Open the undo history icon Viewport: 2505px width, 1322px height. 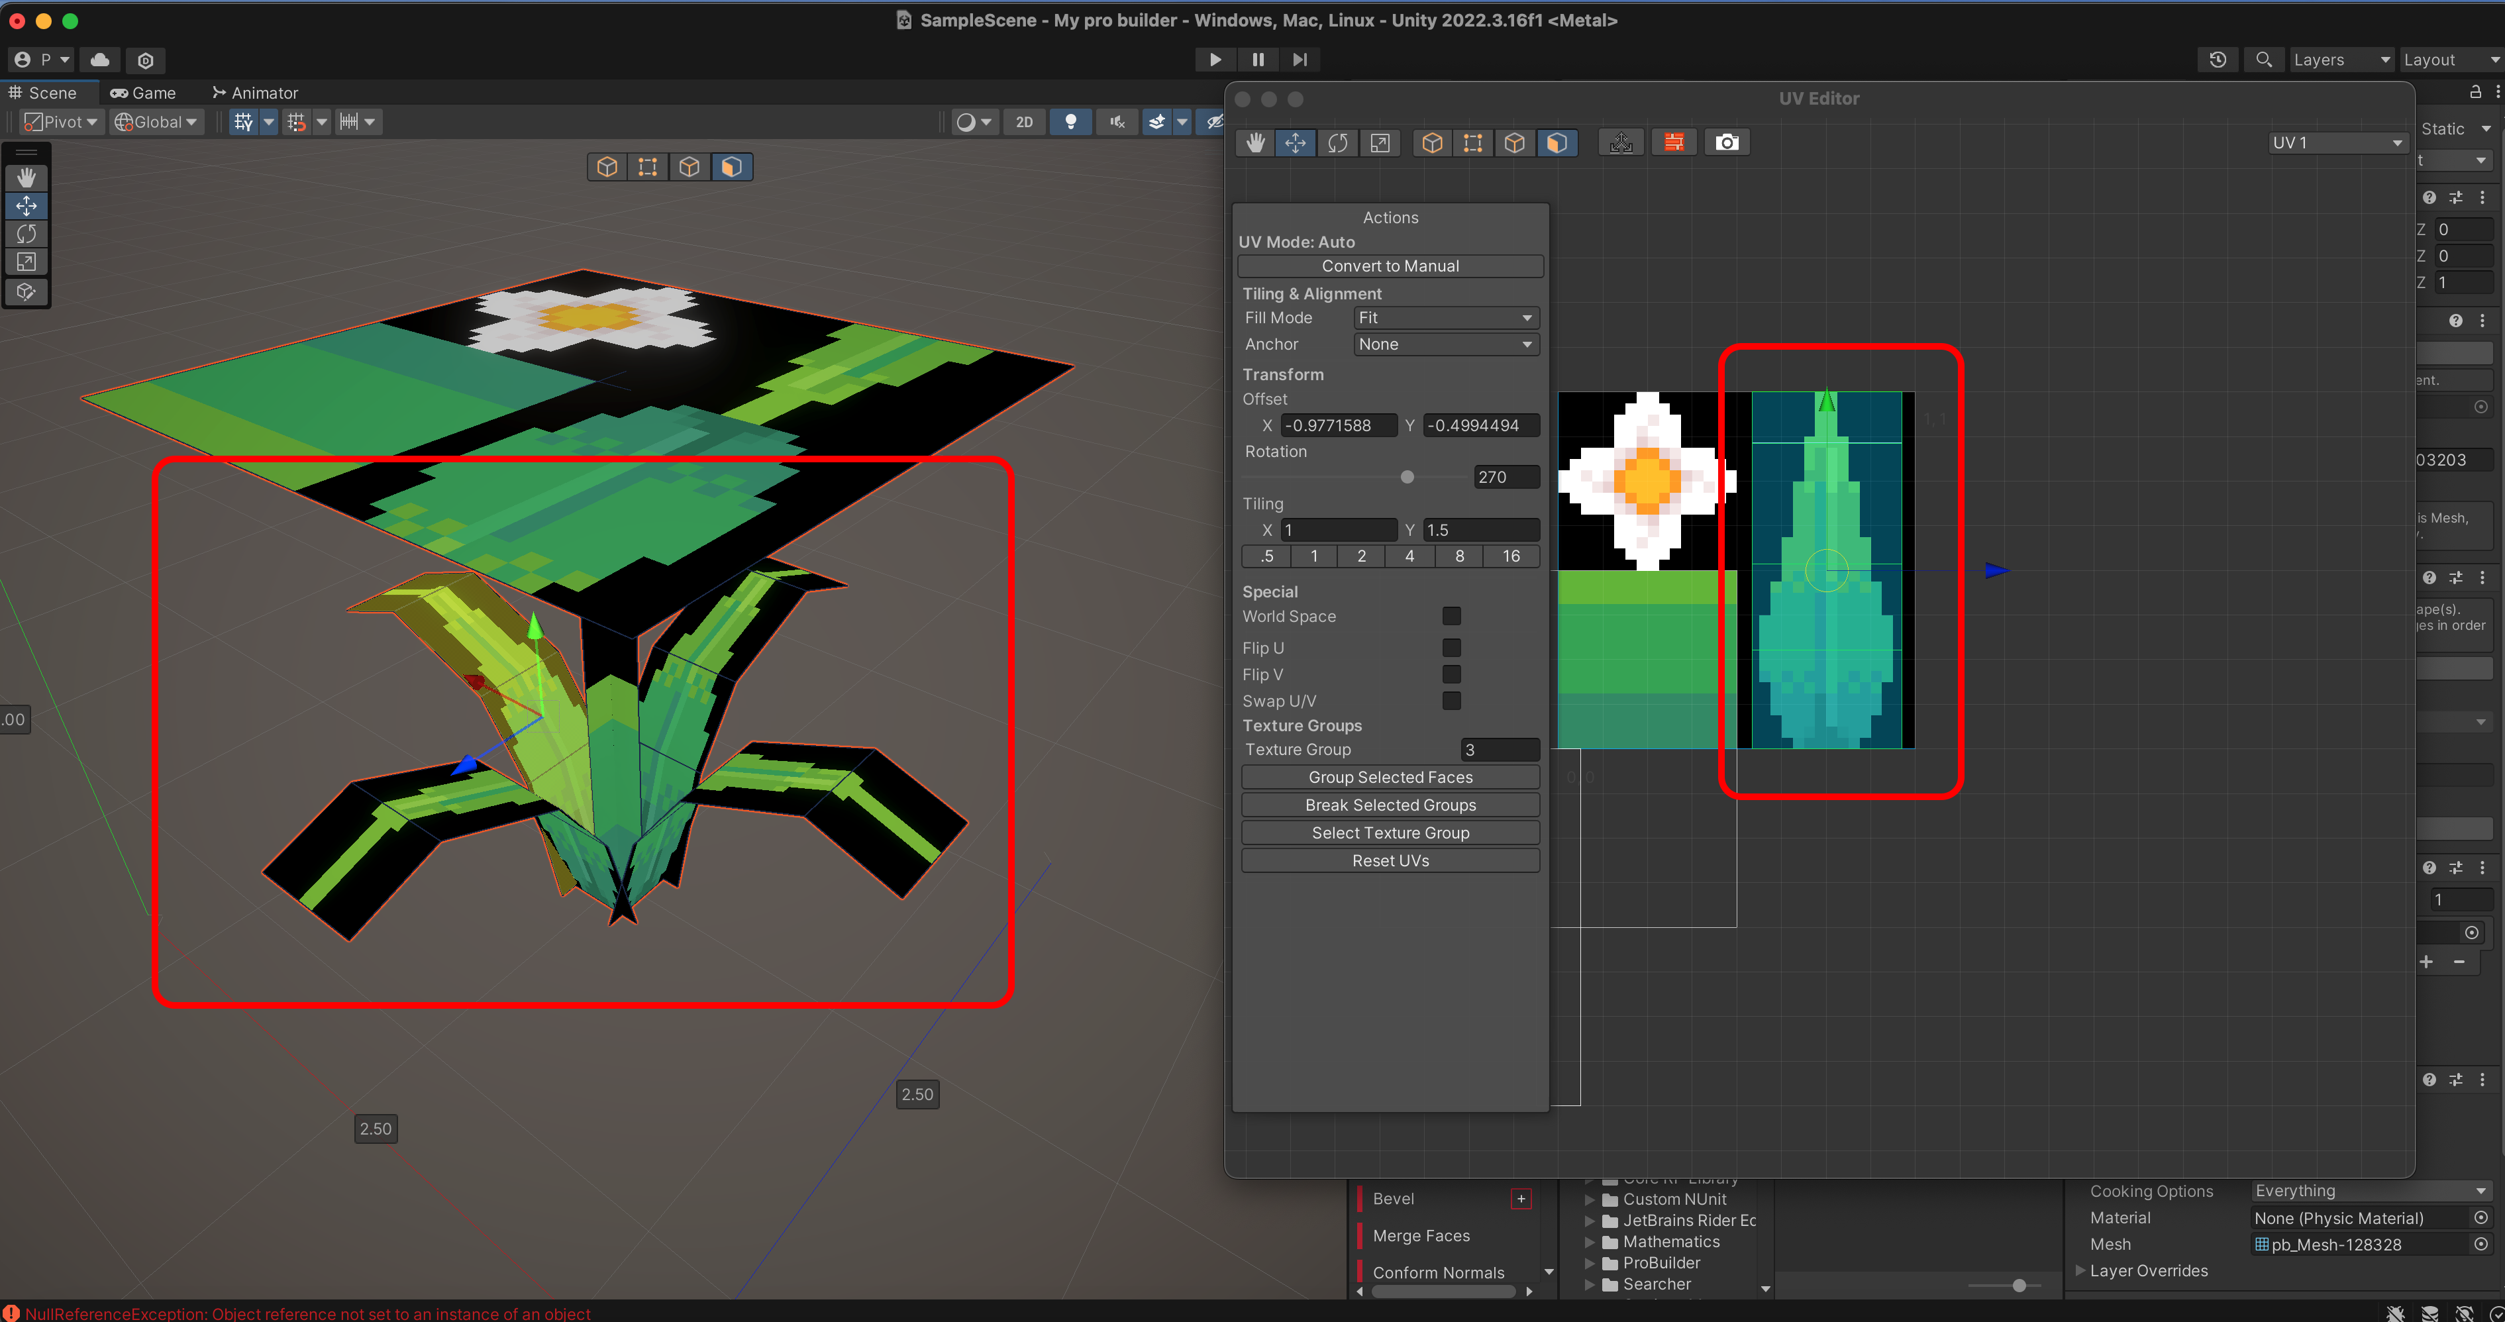click(x=2217, y=60)
